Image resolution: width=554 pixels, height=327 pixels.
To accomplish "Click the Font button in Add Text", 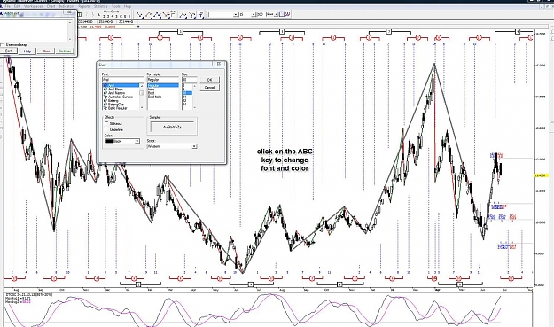I will [9, 51].
